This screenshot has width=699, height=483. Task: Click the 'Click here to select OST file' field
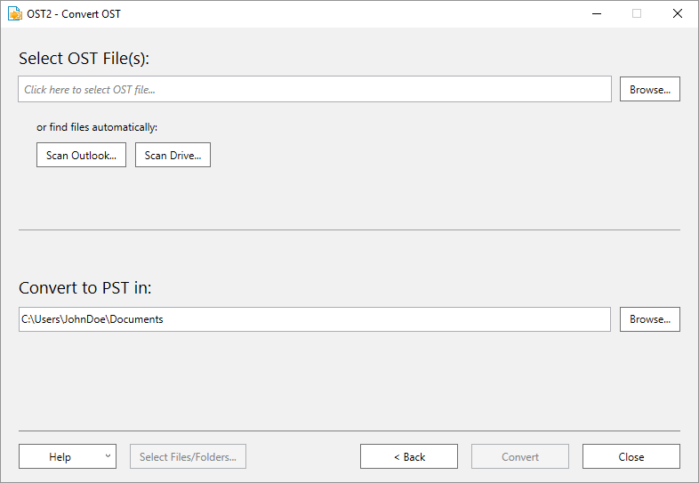pyautogui.click(x=314, y=89)
